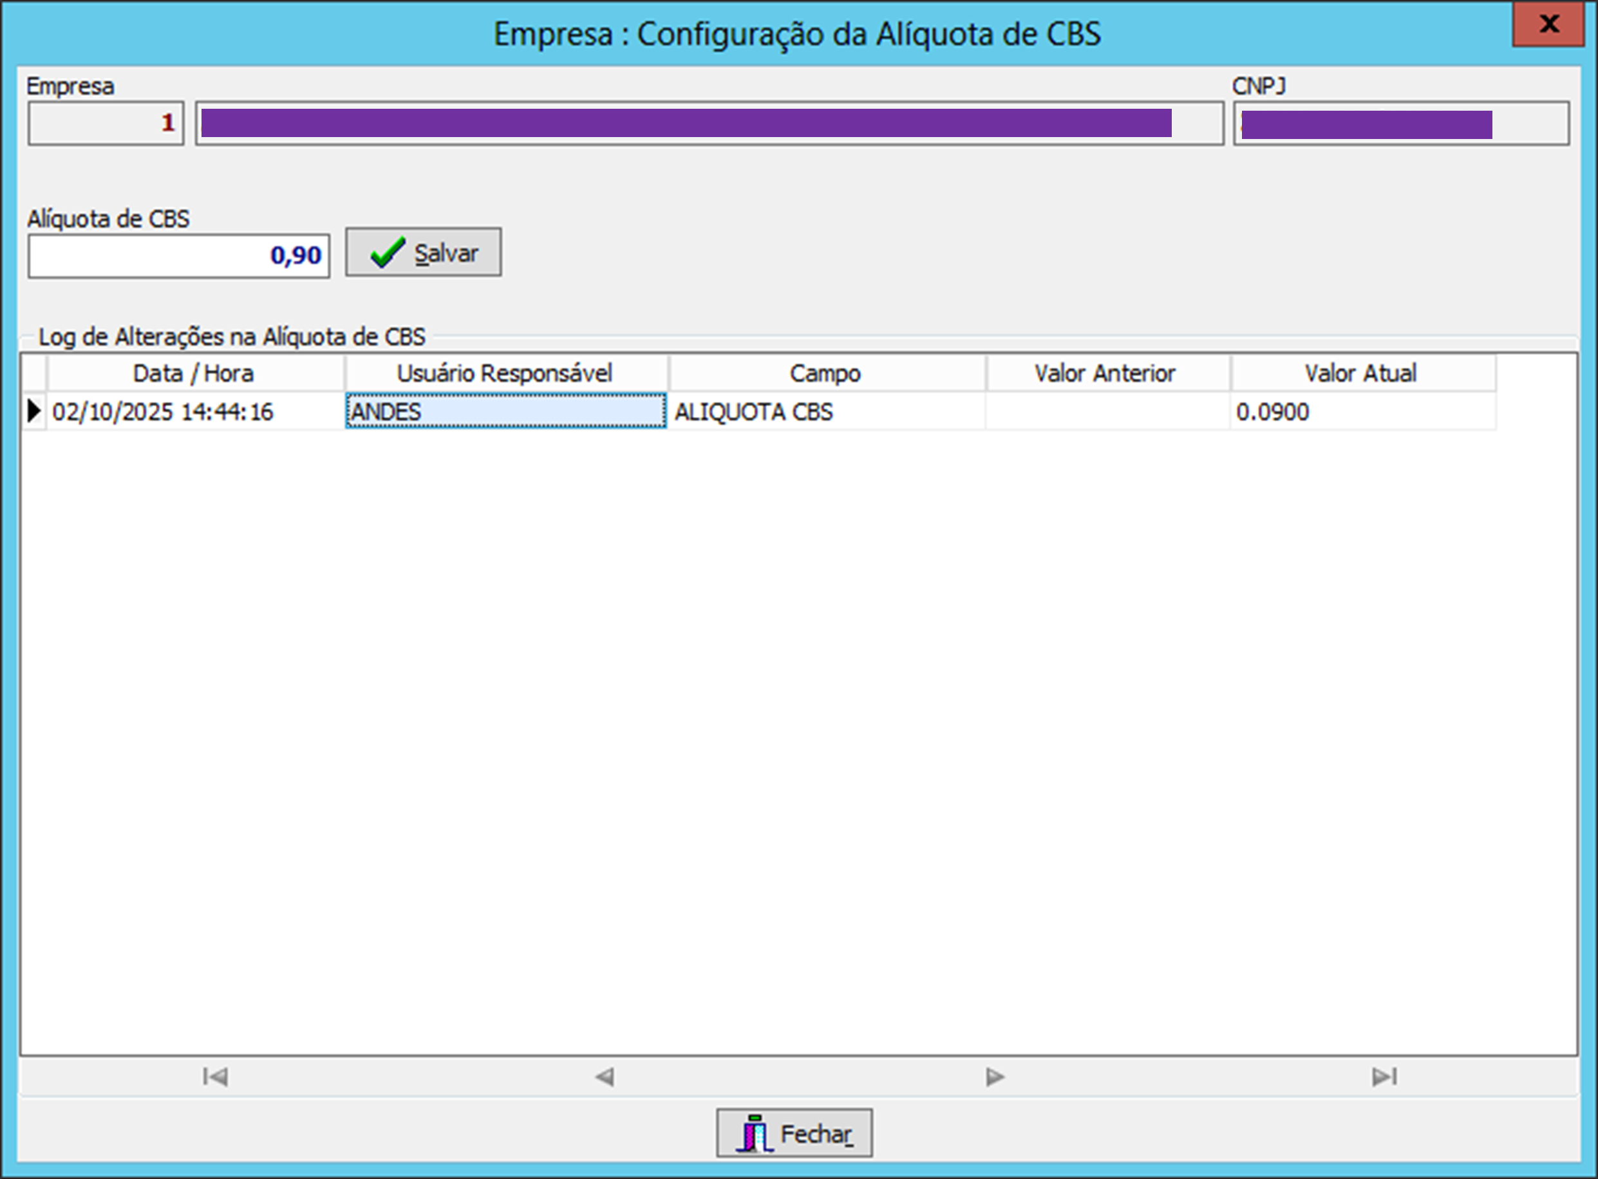This screenshot has height=1179, width=1598.
Task: Click the Valor Anterior column header
Action: click(x=1105, y=373)
